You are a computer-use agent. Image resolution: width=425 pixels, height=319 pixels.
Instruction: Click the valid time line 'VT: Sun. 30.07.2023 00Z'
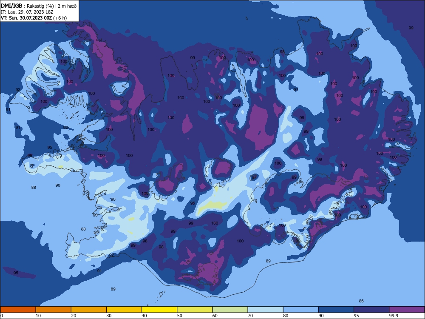(26, 18)
